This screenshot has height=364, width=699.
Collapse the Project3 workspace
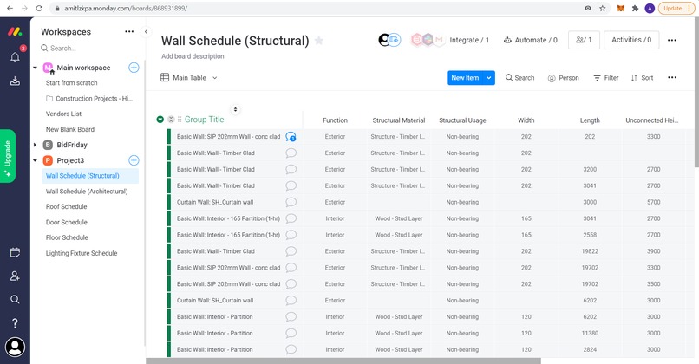35,160
